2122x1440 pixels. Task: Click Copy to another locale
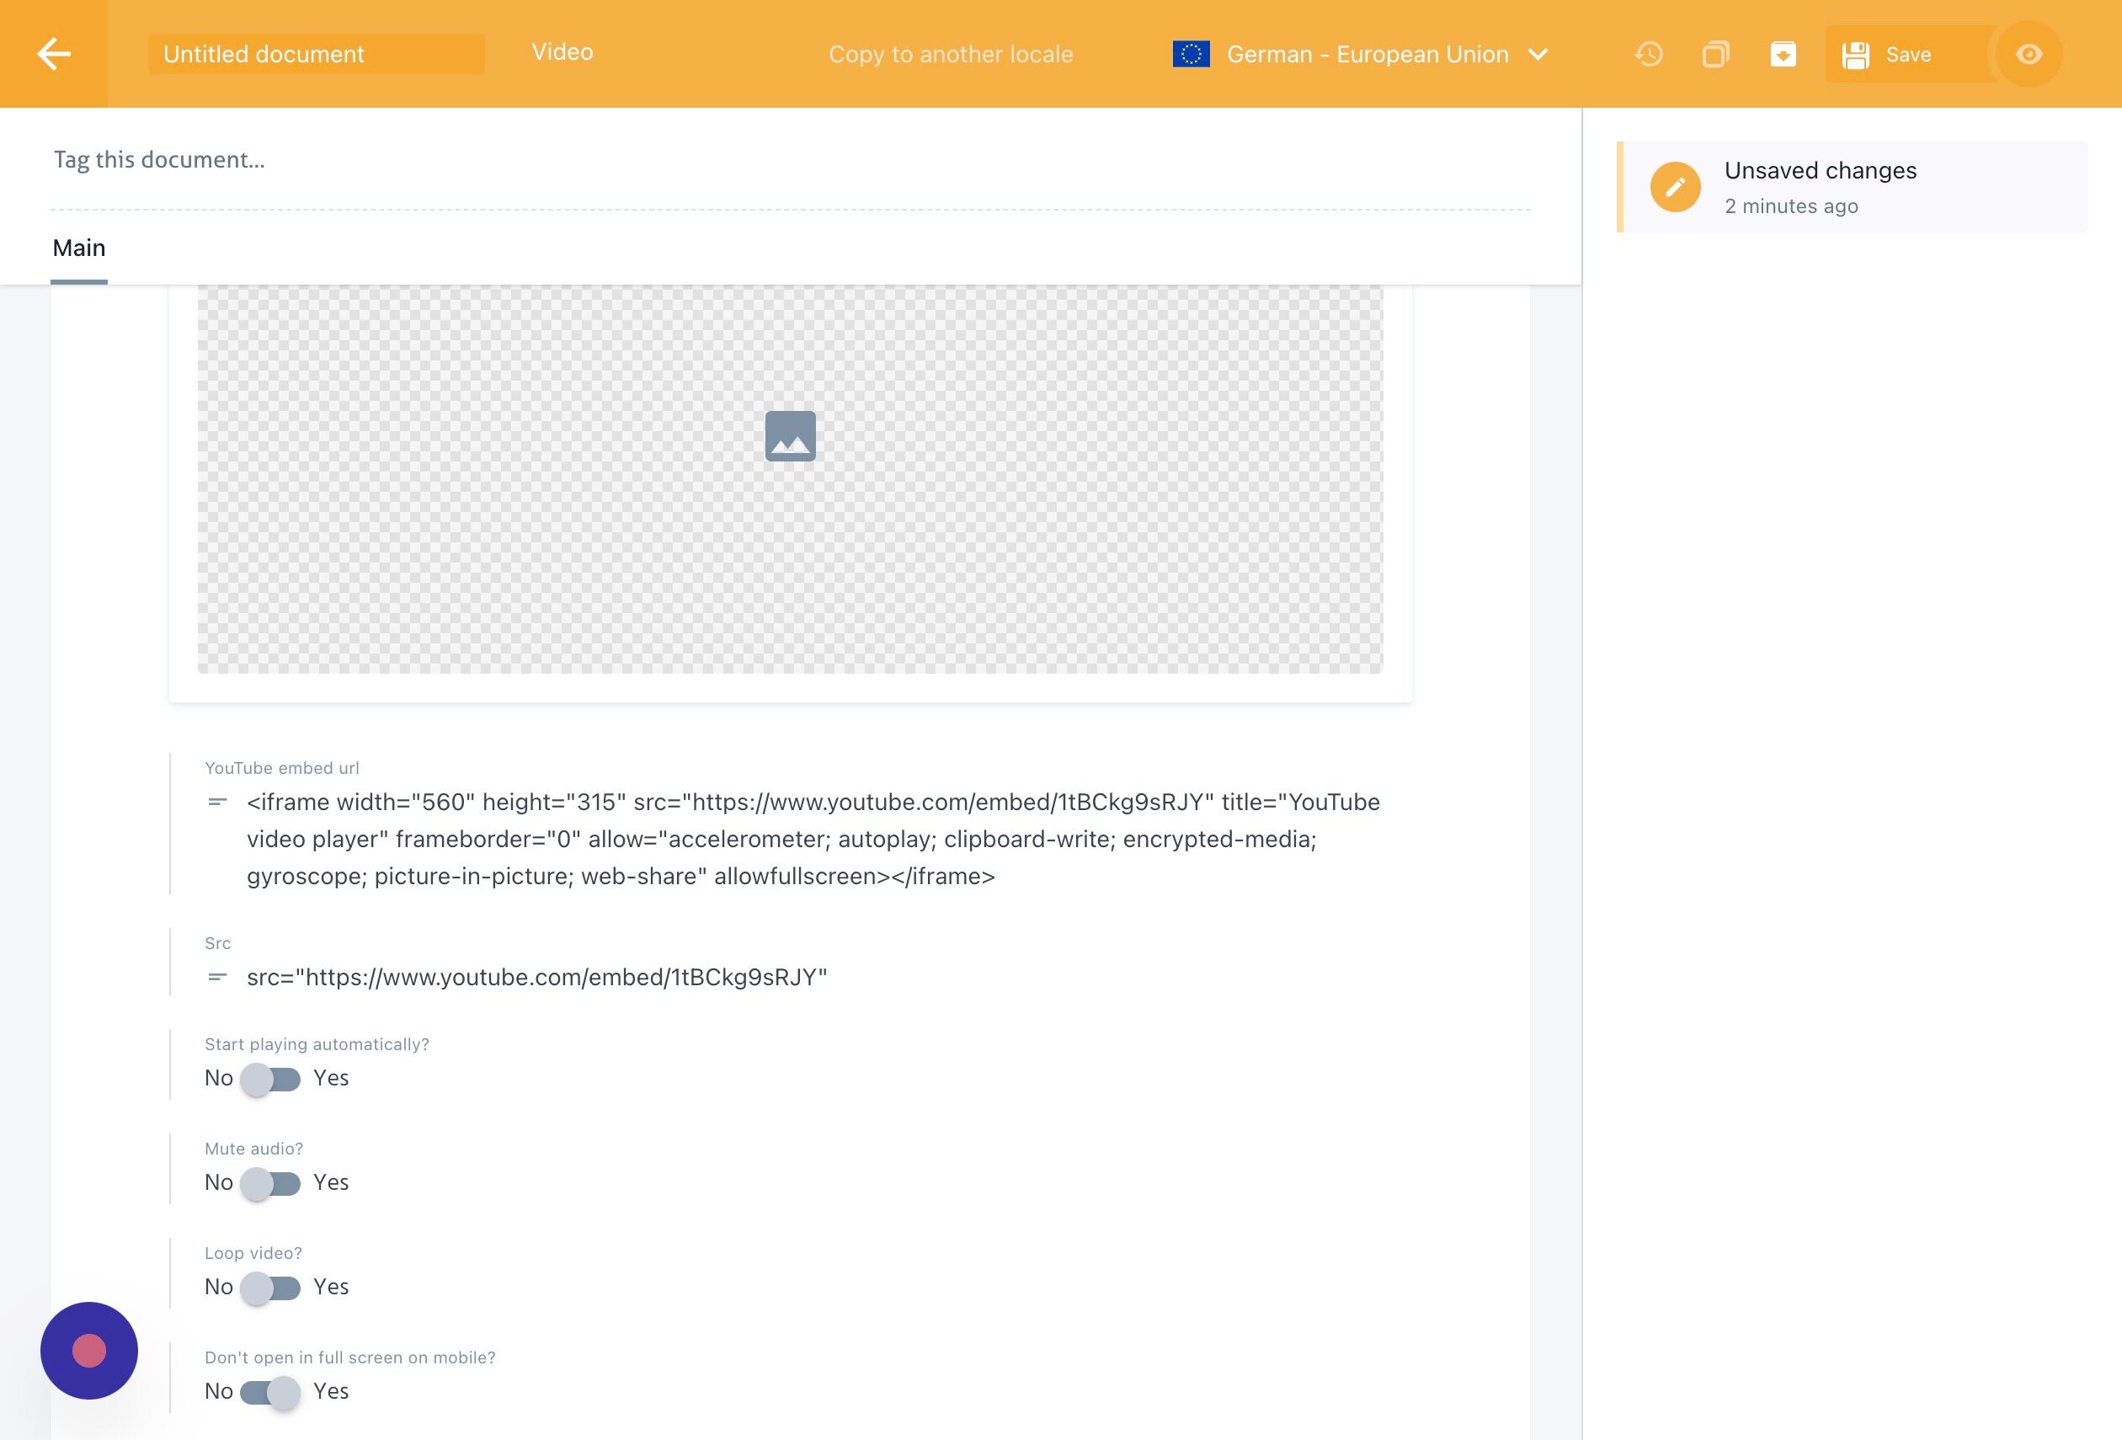coord(951,54)
